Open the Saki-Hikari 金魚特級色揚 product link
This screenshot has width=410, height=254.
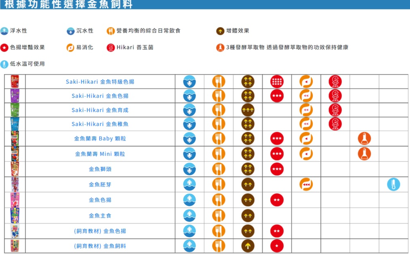[100, 82]
